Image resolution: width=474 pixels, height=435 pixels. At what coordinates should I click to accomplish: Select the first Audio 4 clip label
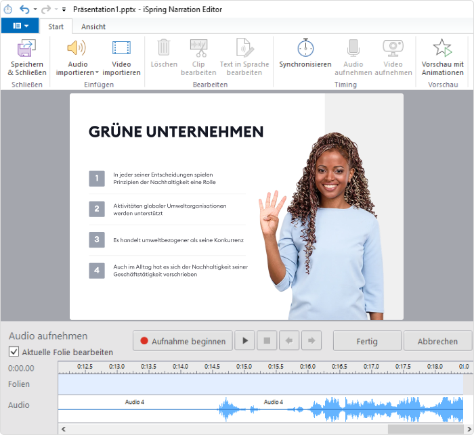[135, 402]
